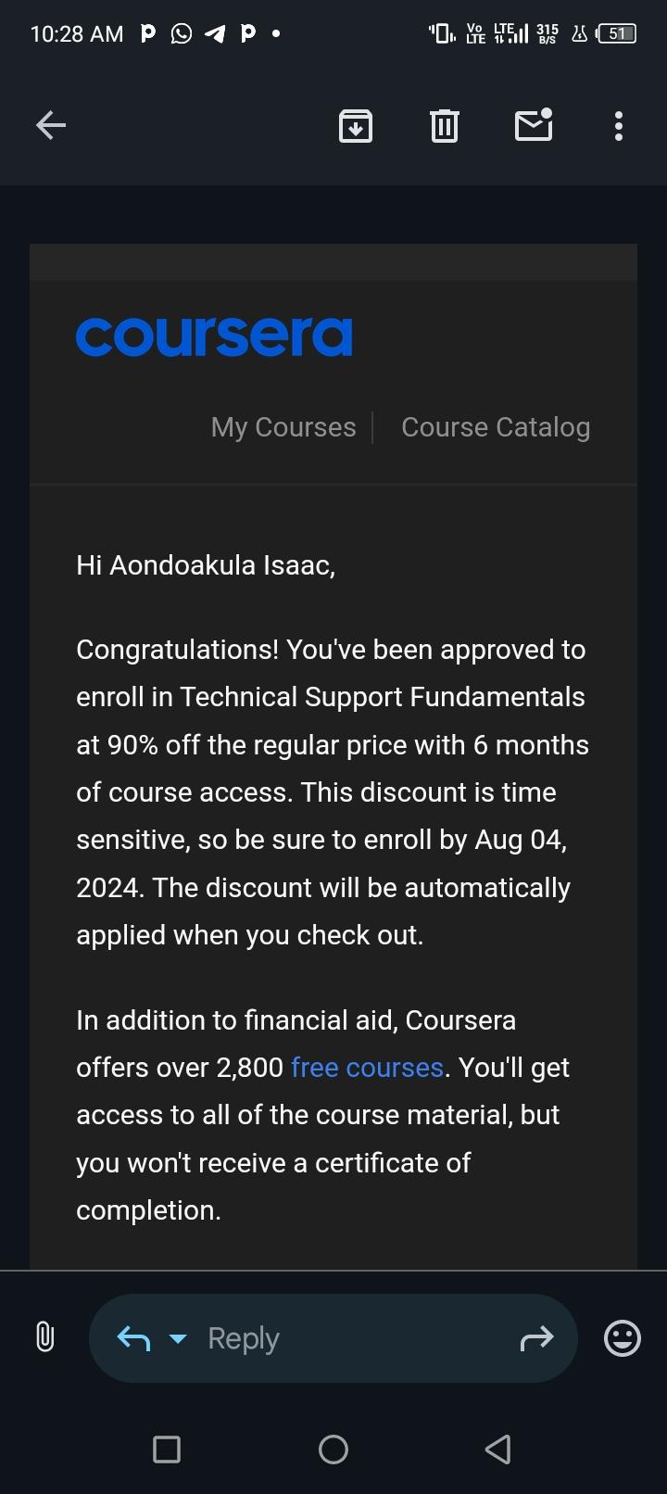
Task: Expand the reply options dropdown arrow
Action: (x=178, y=1338)
